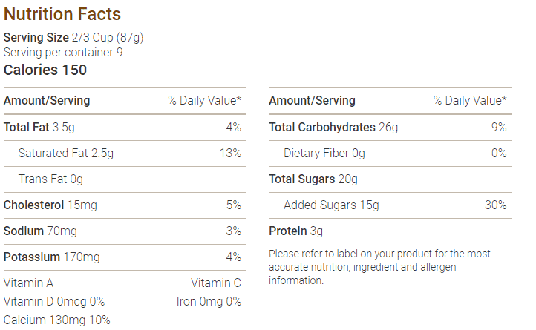Select the Saturated Fat 2.5g entry

point(65,153)
